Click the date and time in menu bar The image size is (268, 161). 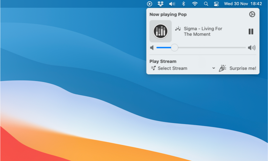(243, 4)
